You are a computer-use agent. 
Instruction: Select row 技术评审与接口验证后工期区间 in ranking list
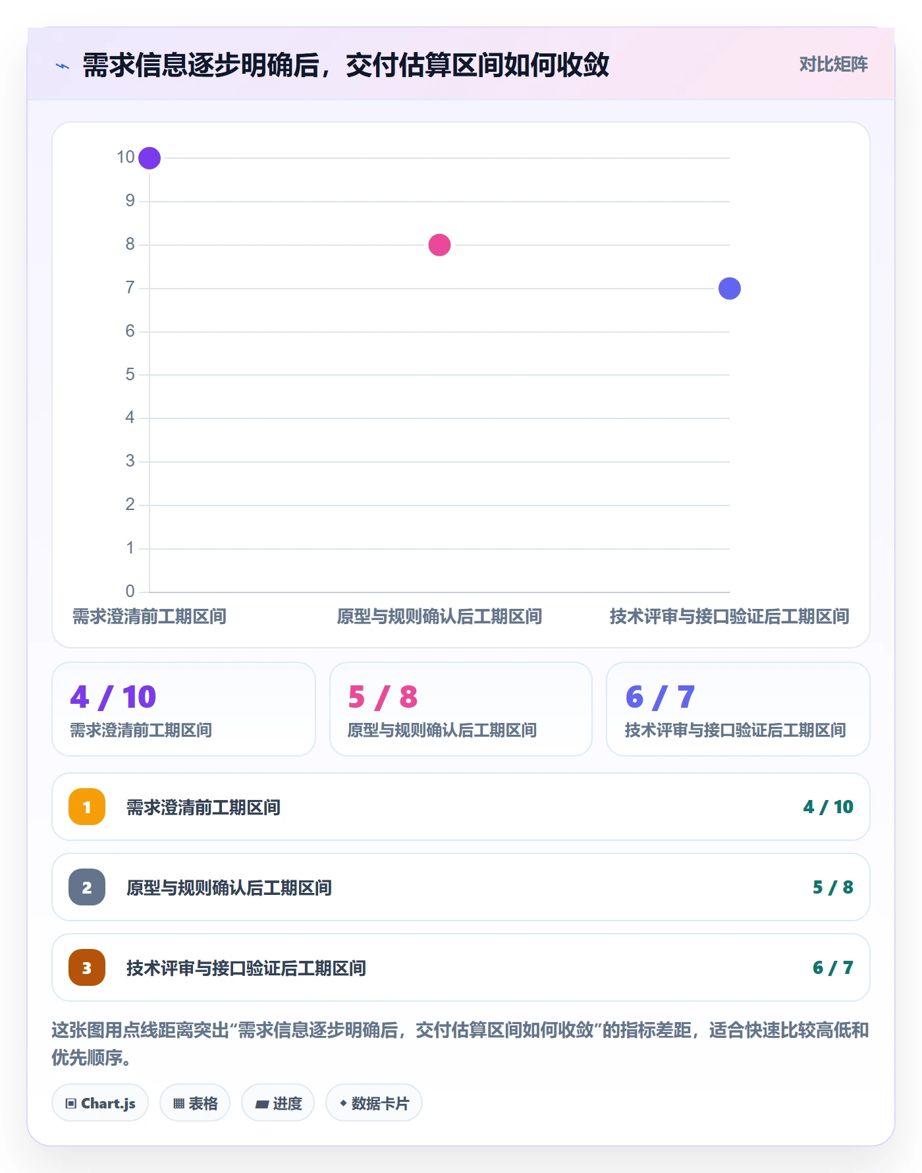(461, 967)
